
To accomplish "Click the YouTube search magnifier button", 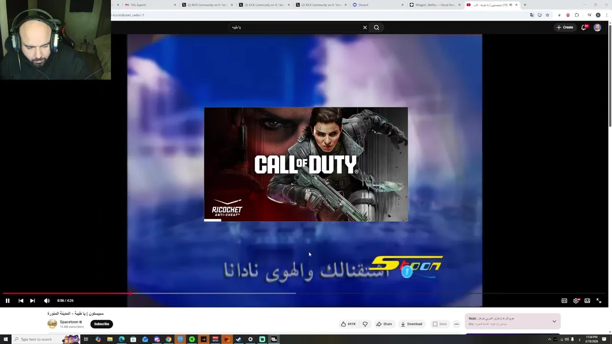I will point(376,27).
